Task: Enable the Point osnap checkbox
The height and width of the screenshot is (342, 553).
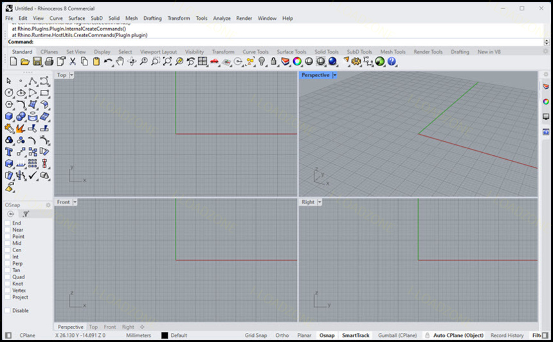Action: 8,236
